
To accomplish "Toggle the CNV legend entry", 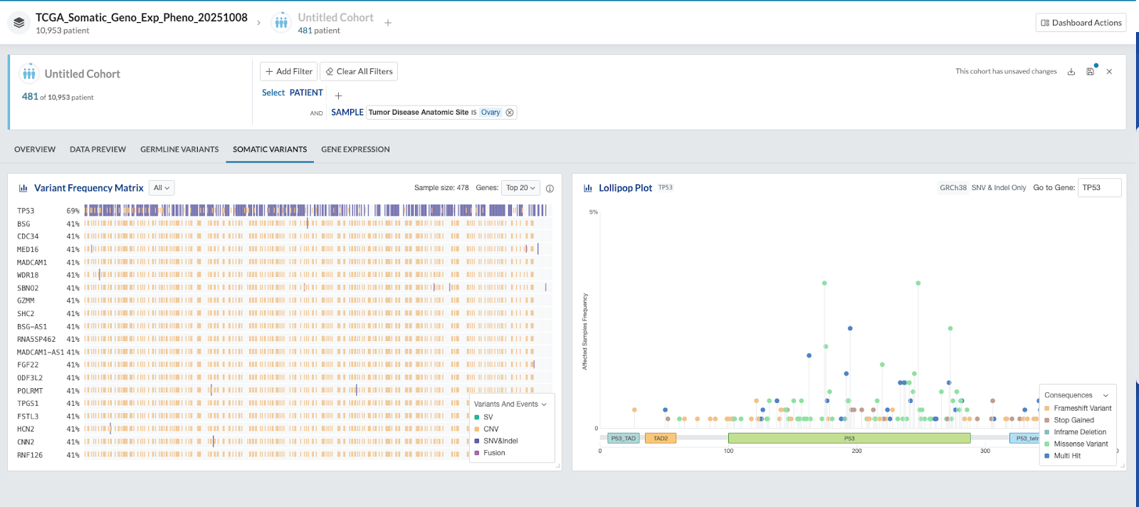I will (490, 429).
